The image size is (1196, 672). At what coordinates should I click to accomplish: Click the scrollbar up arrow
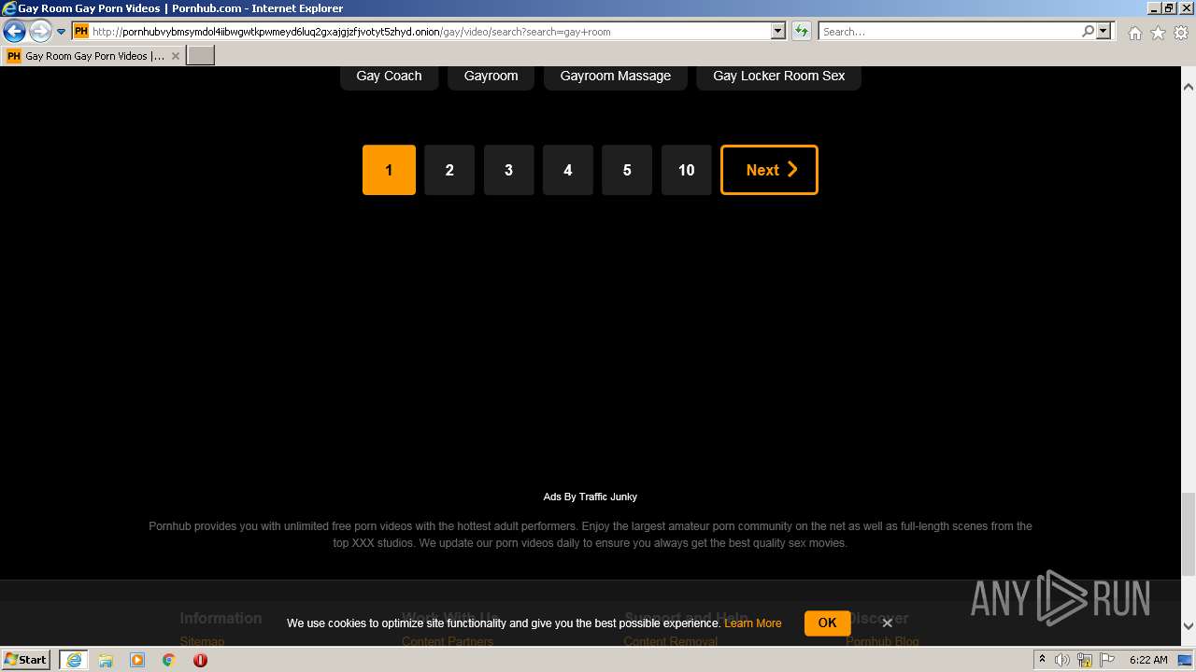pyautogui.click(x=1189, y=86)
